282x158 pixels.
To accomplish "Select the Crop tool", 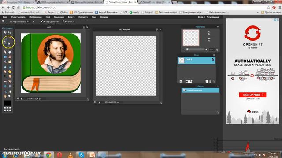I will (x=5, y=32).
